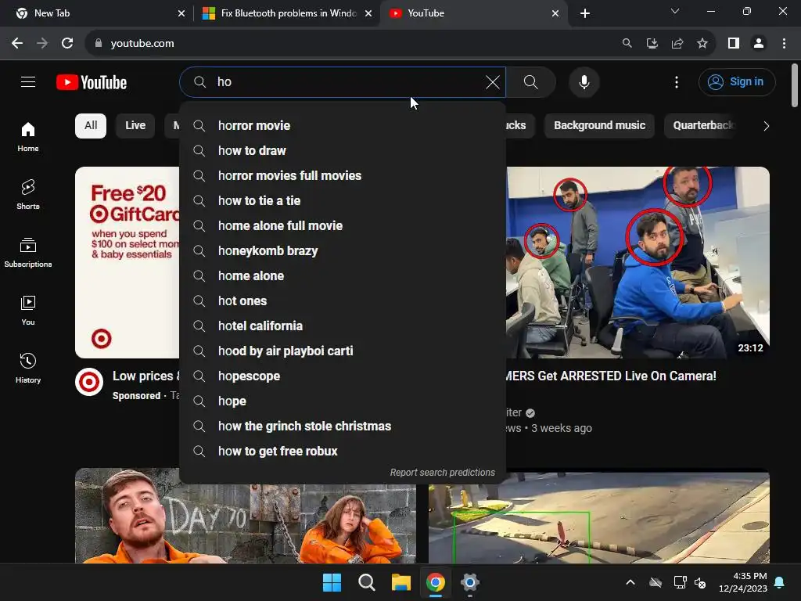Open File Explorer from taskbar

[401, 582]
